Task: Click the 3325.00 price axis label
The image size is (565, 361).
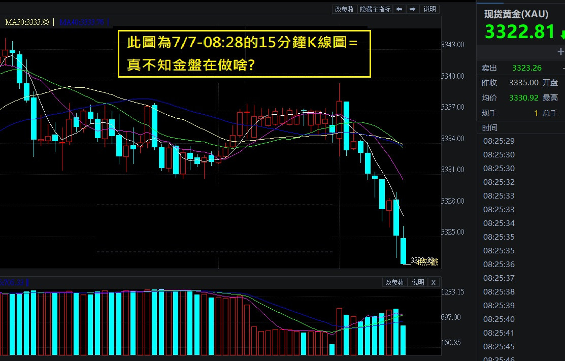Action: (x=453, y=232)
